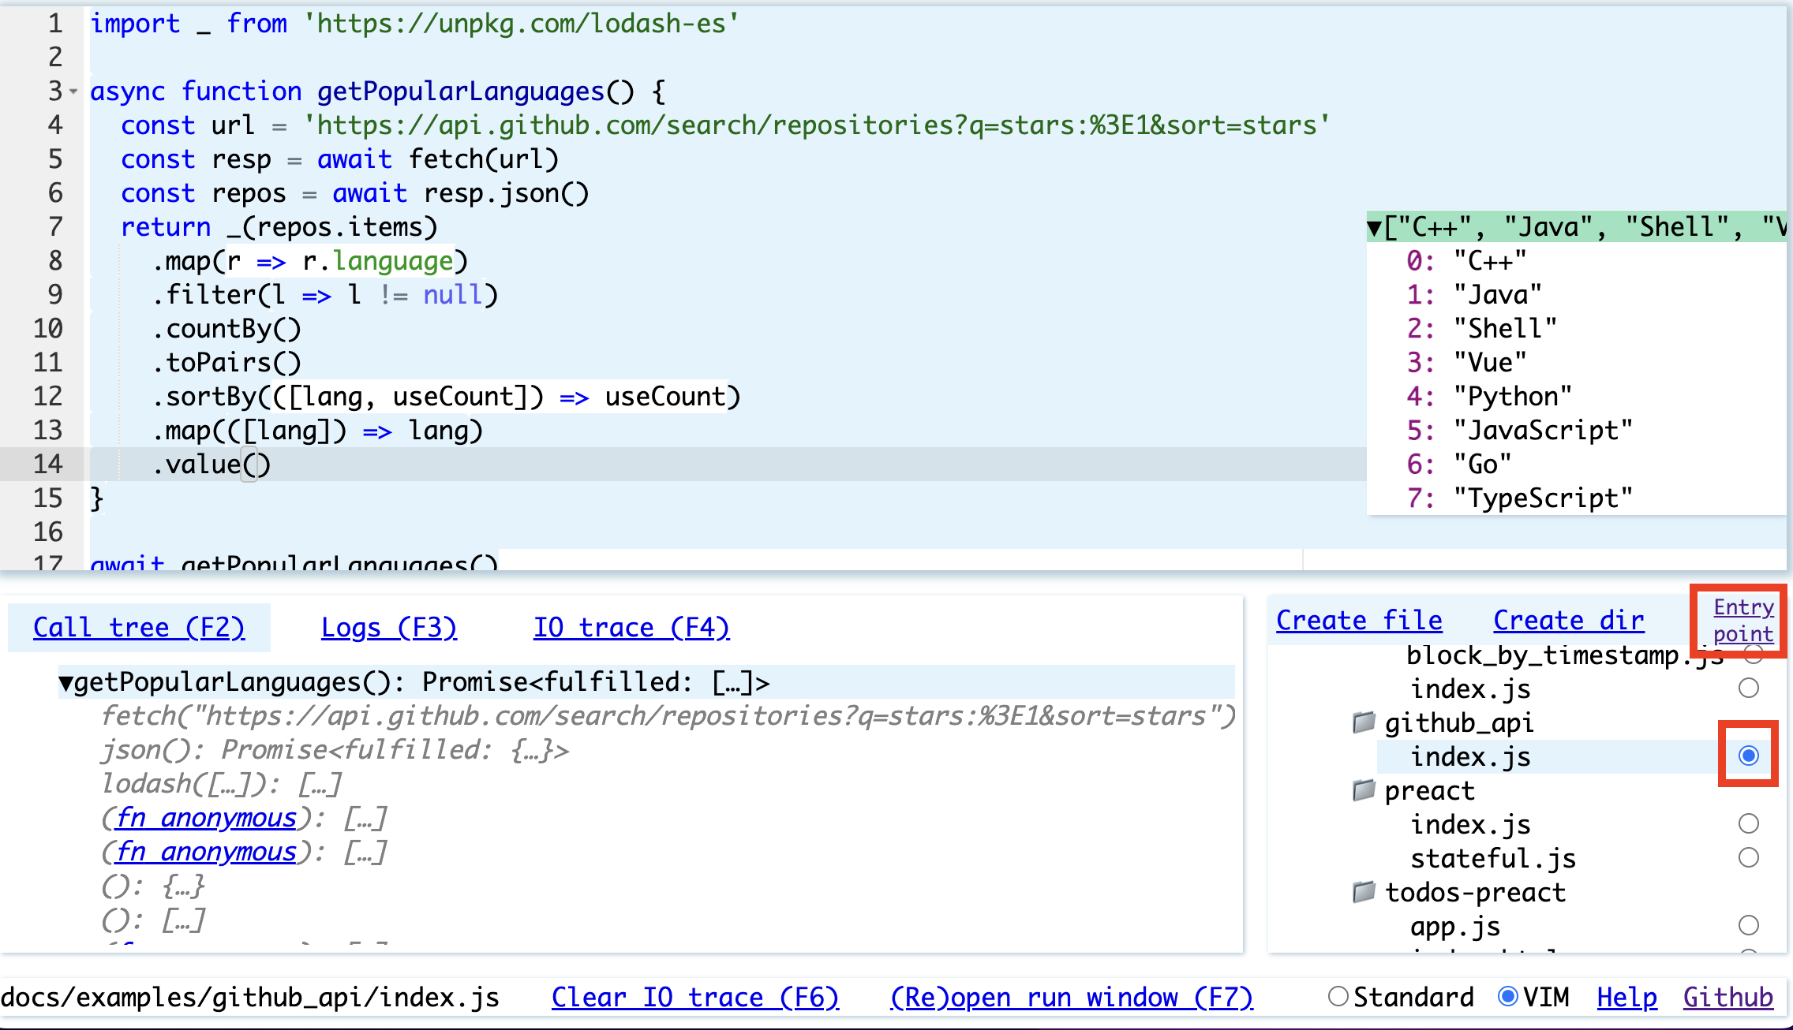Click the preact folder icon
The image size is (1793, 1030).
[1364, 789]
